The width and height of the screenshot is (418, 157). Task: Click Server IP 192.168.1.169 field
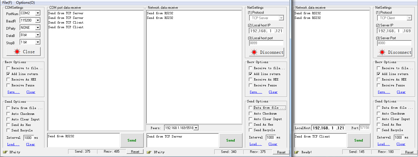pyautogui.click(x=394, y=31)
